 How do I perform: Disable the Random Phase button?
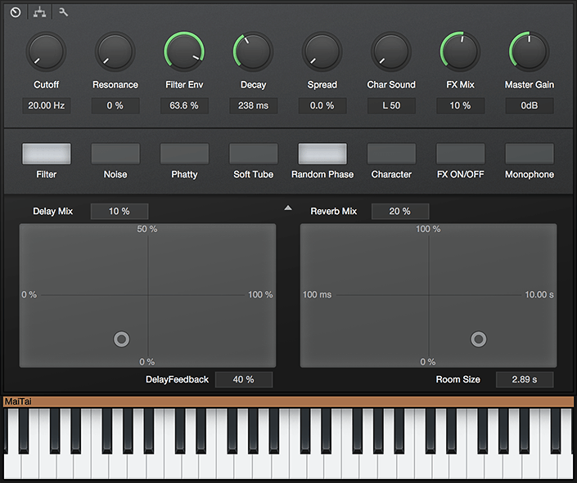322,154
